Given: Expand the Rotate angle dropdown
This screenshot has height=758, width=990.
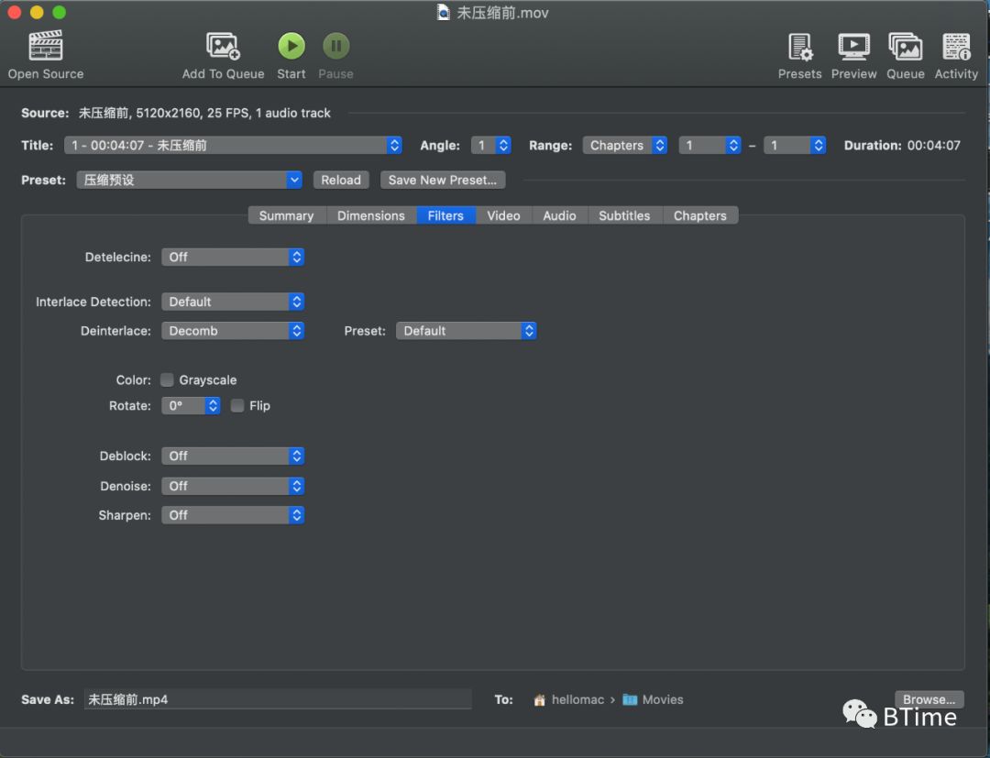Looking at the screenshot, I should 192,405.
